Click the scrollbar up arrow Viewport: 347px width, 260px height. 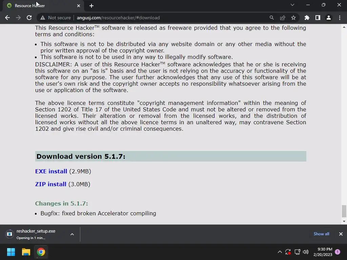[344, 27]
